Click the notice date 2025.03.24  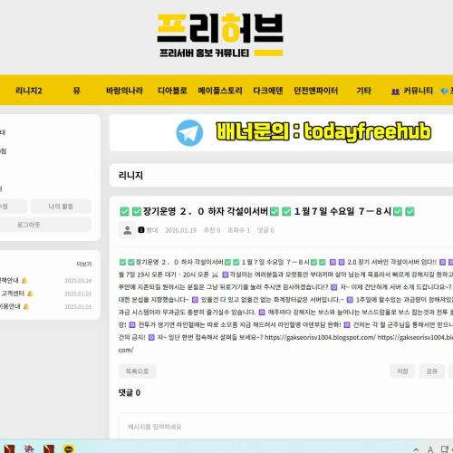pyautogui.click(x=78, y=281)
